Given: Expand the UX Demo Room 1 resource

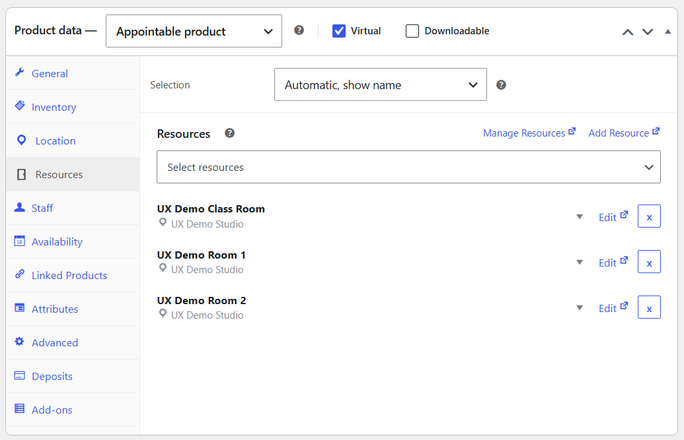Looking at the screenshot, I should (580, 263).
